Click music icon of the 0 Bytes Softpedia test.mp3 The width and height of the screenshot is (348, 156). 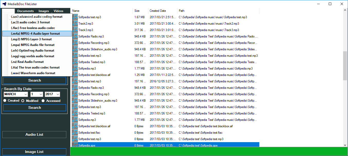pos(75,139)
